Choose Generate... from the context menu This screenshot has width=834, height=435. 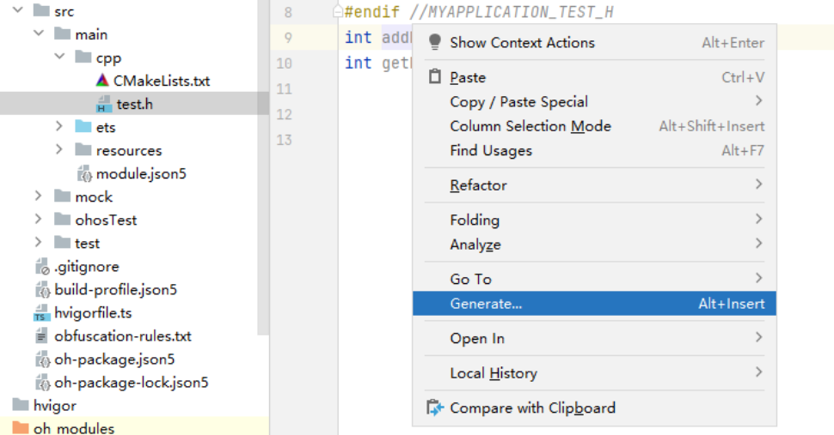point(594,304)
